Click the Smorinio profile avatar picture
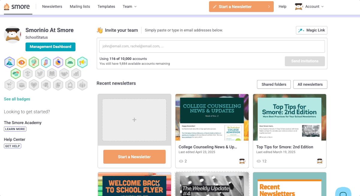The image size is (360, 196). click(13, 35)
